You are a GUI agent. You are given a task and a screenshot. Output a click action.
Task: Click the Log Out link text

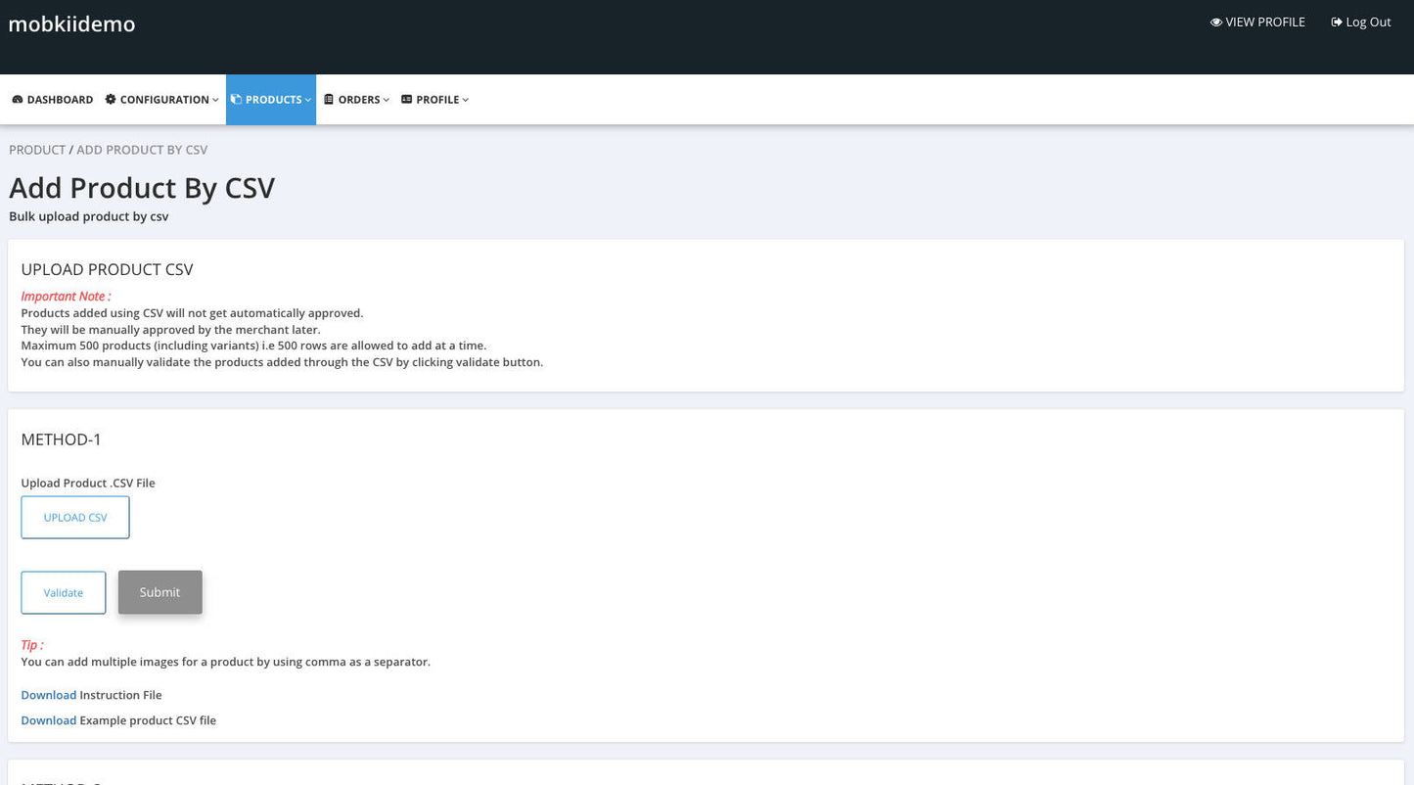[x=1368, y=23]
